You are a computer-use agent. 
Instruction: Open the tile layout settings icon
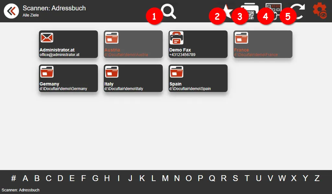pyautogui.click(x=273, y=11)
